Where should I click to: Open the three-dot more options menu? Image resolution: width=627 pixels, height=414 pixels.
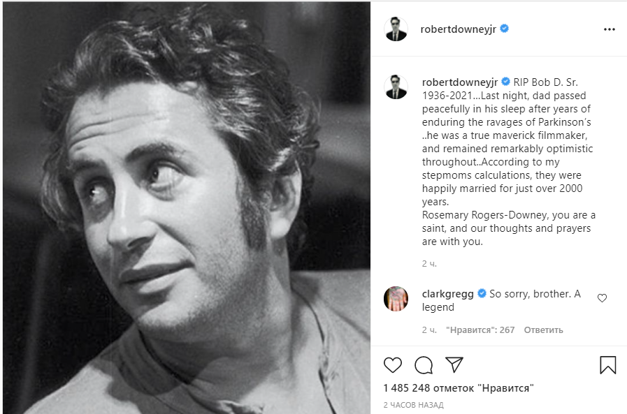609,29
